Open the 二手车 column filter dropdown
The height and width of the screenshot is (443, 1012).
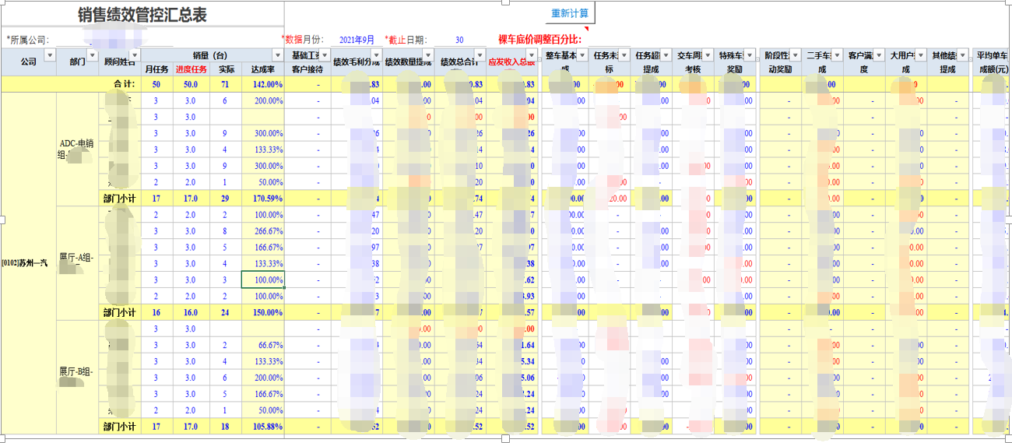coord(838,54)
